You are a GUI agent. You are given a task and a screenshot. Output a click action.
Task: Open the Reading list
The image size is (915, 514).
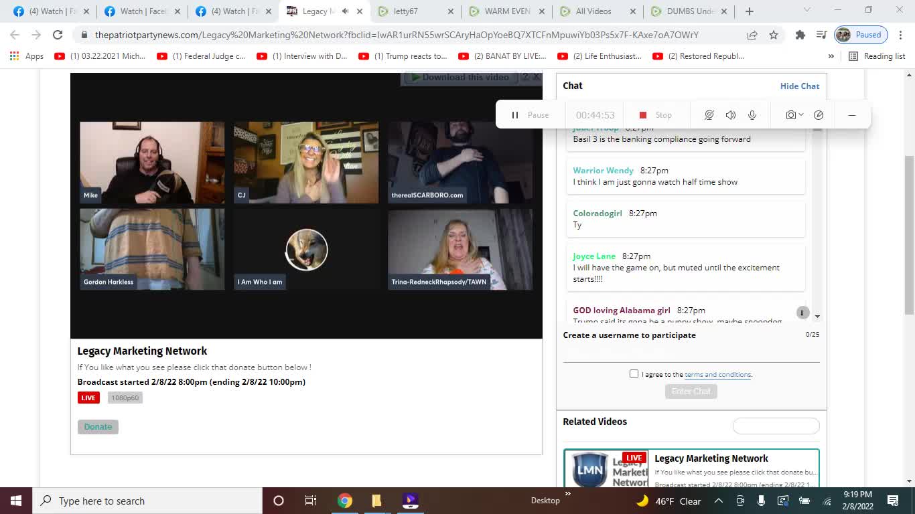pos(877,56)
